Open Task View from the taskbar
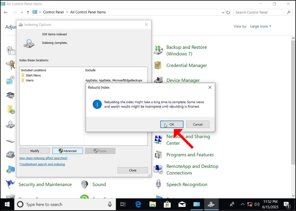 [x=123, y=204]
